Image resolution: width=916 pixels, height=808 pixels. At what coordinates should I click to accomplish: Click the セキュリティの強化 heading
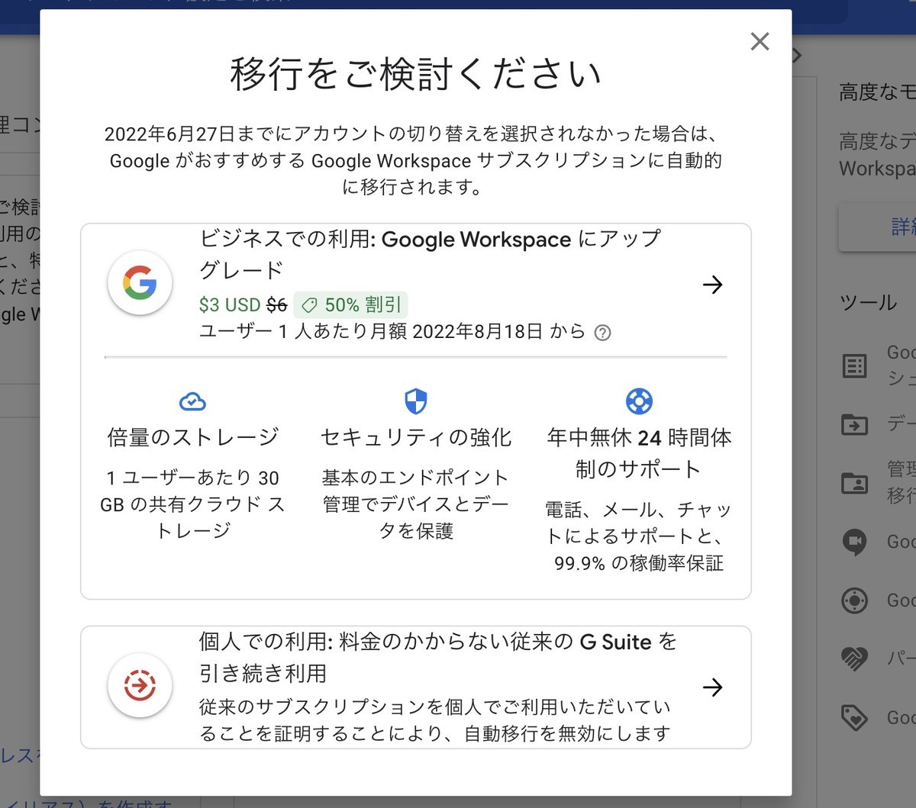coord(416,437)
